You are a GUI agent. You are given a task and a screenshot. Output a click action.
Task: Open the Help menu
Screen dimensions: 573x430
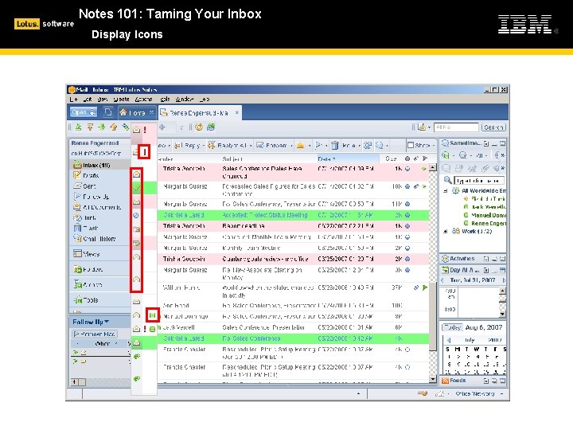(205, 99)
